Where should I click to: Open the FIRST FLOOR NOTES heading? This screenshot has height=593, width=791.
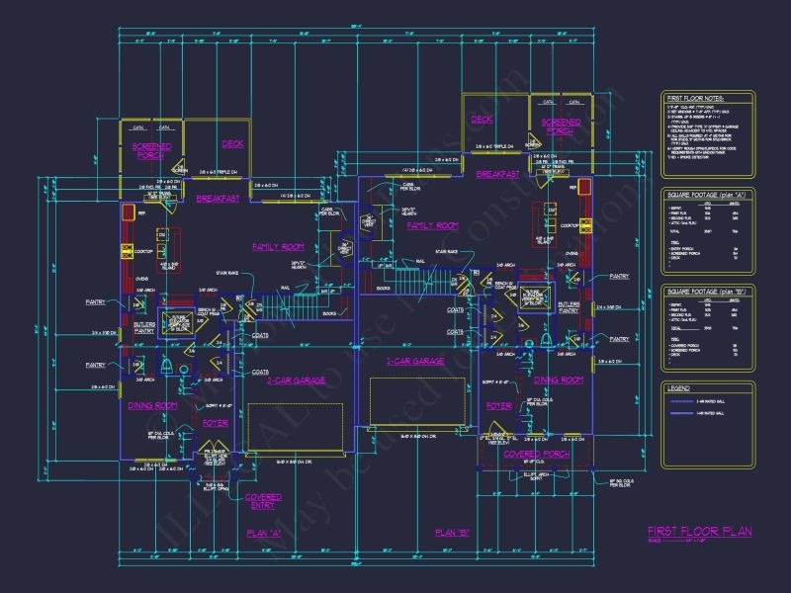pos(695,98)
